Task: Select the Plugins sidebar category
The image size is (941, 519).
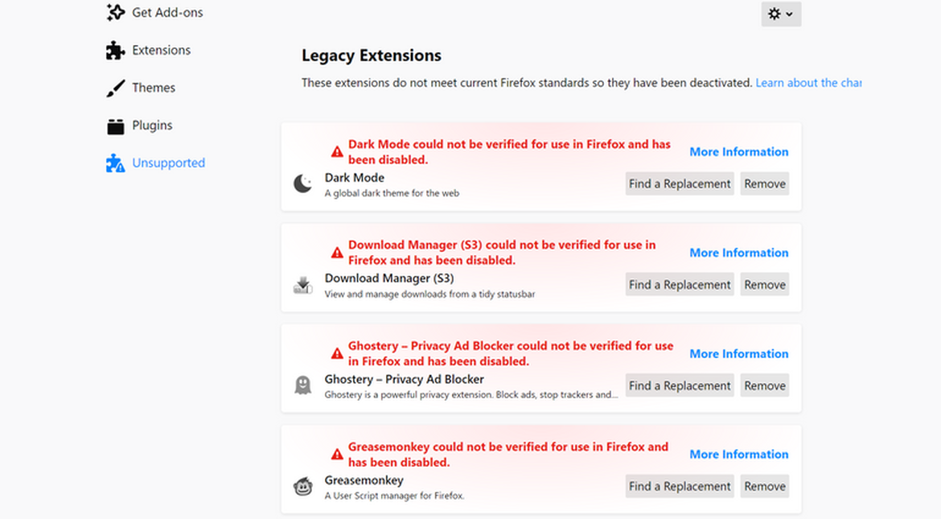Action: [x=152, y=126]
